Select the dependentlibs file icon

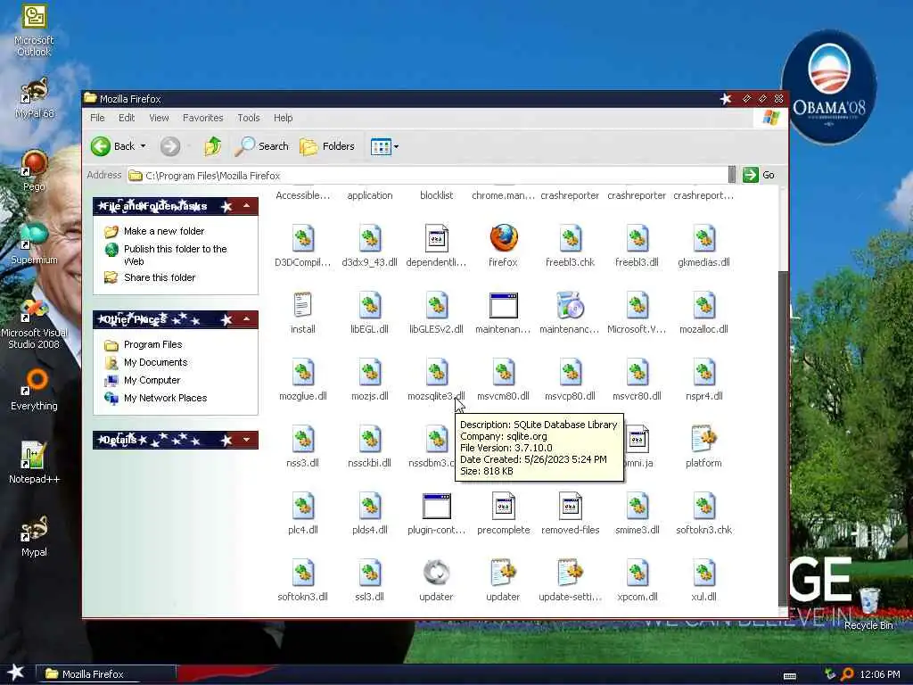tap(437, 239)
